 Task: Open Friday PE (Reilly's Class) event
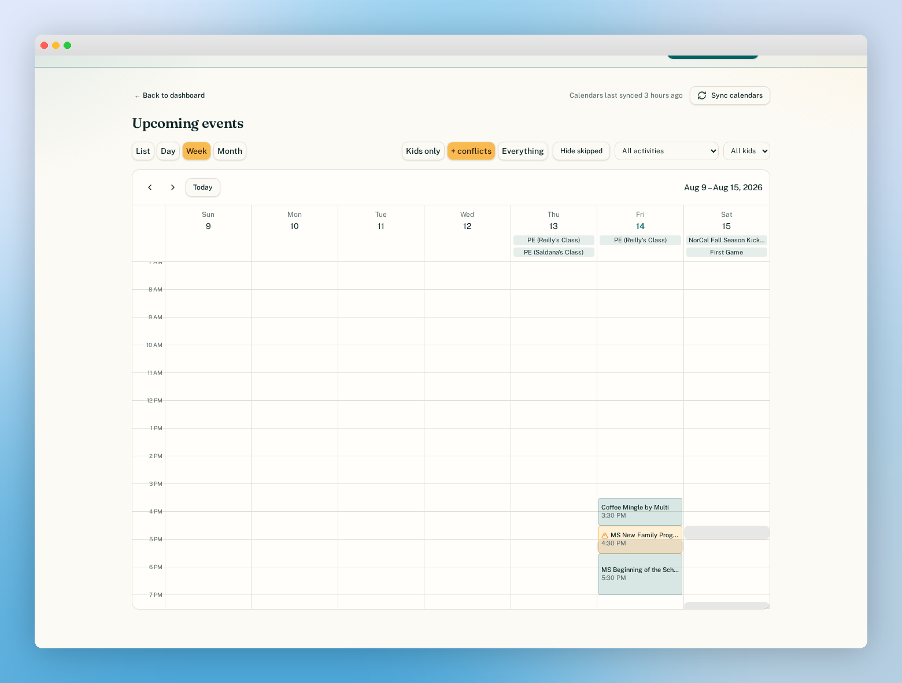[x=640, y=240]
